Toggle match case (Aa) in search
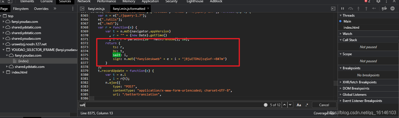 click(299, 105)
